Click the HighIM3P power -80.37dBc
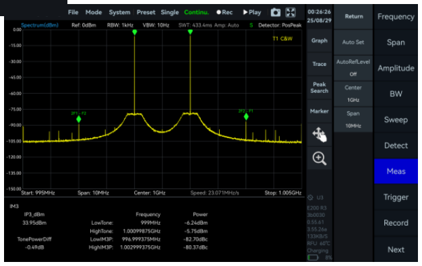 195,247
